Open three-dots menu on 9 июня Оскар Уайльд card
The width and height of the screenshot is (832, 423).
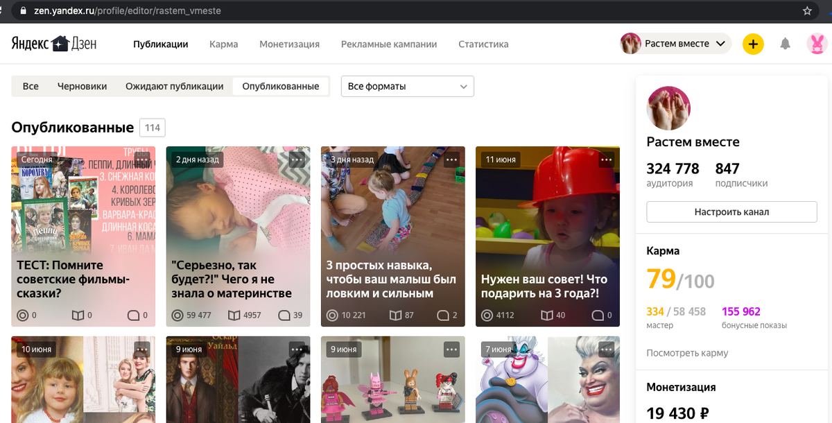click(297, 349)
